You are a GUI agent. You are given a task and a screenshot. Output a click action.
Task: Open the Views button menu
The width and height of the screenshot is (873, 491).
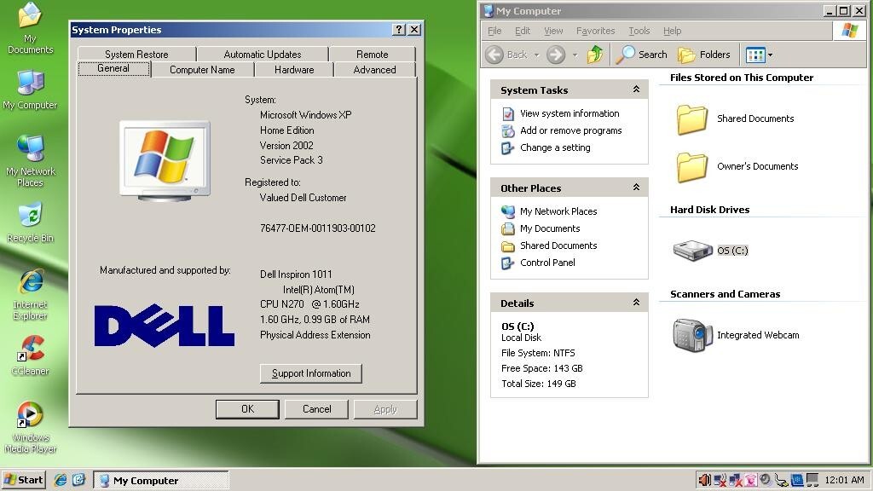pyautogui.click(x=759, y=55)
